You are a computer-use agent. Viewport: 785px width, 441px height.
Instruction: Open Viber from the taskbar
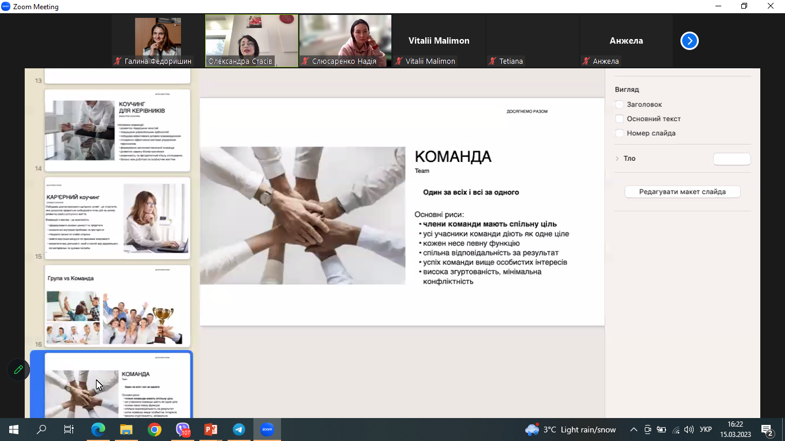(183, 430)
